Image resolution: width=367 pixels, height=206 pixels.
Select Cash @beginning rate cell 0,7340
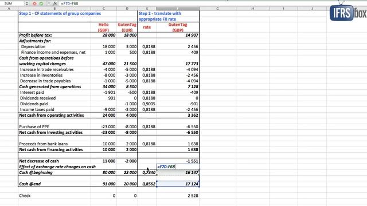coord(147,173)
